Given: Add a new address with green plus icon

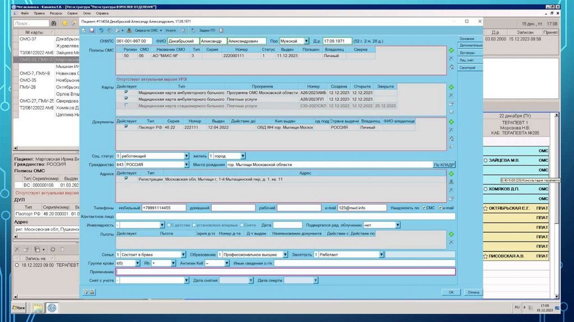Looking at the screenshot, I should click(451, 174).
